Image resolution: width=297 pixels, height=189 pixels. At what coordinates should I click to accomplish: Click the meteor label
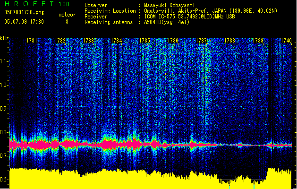[x=67, y=15]
